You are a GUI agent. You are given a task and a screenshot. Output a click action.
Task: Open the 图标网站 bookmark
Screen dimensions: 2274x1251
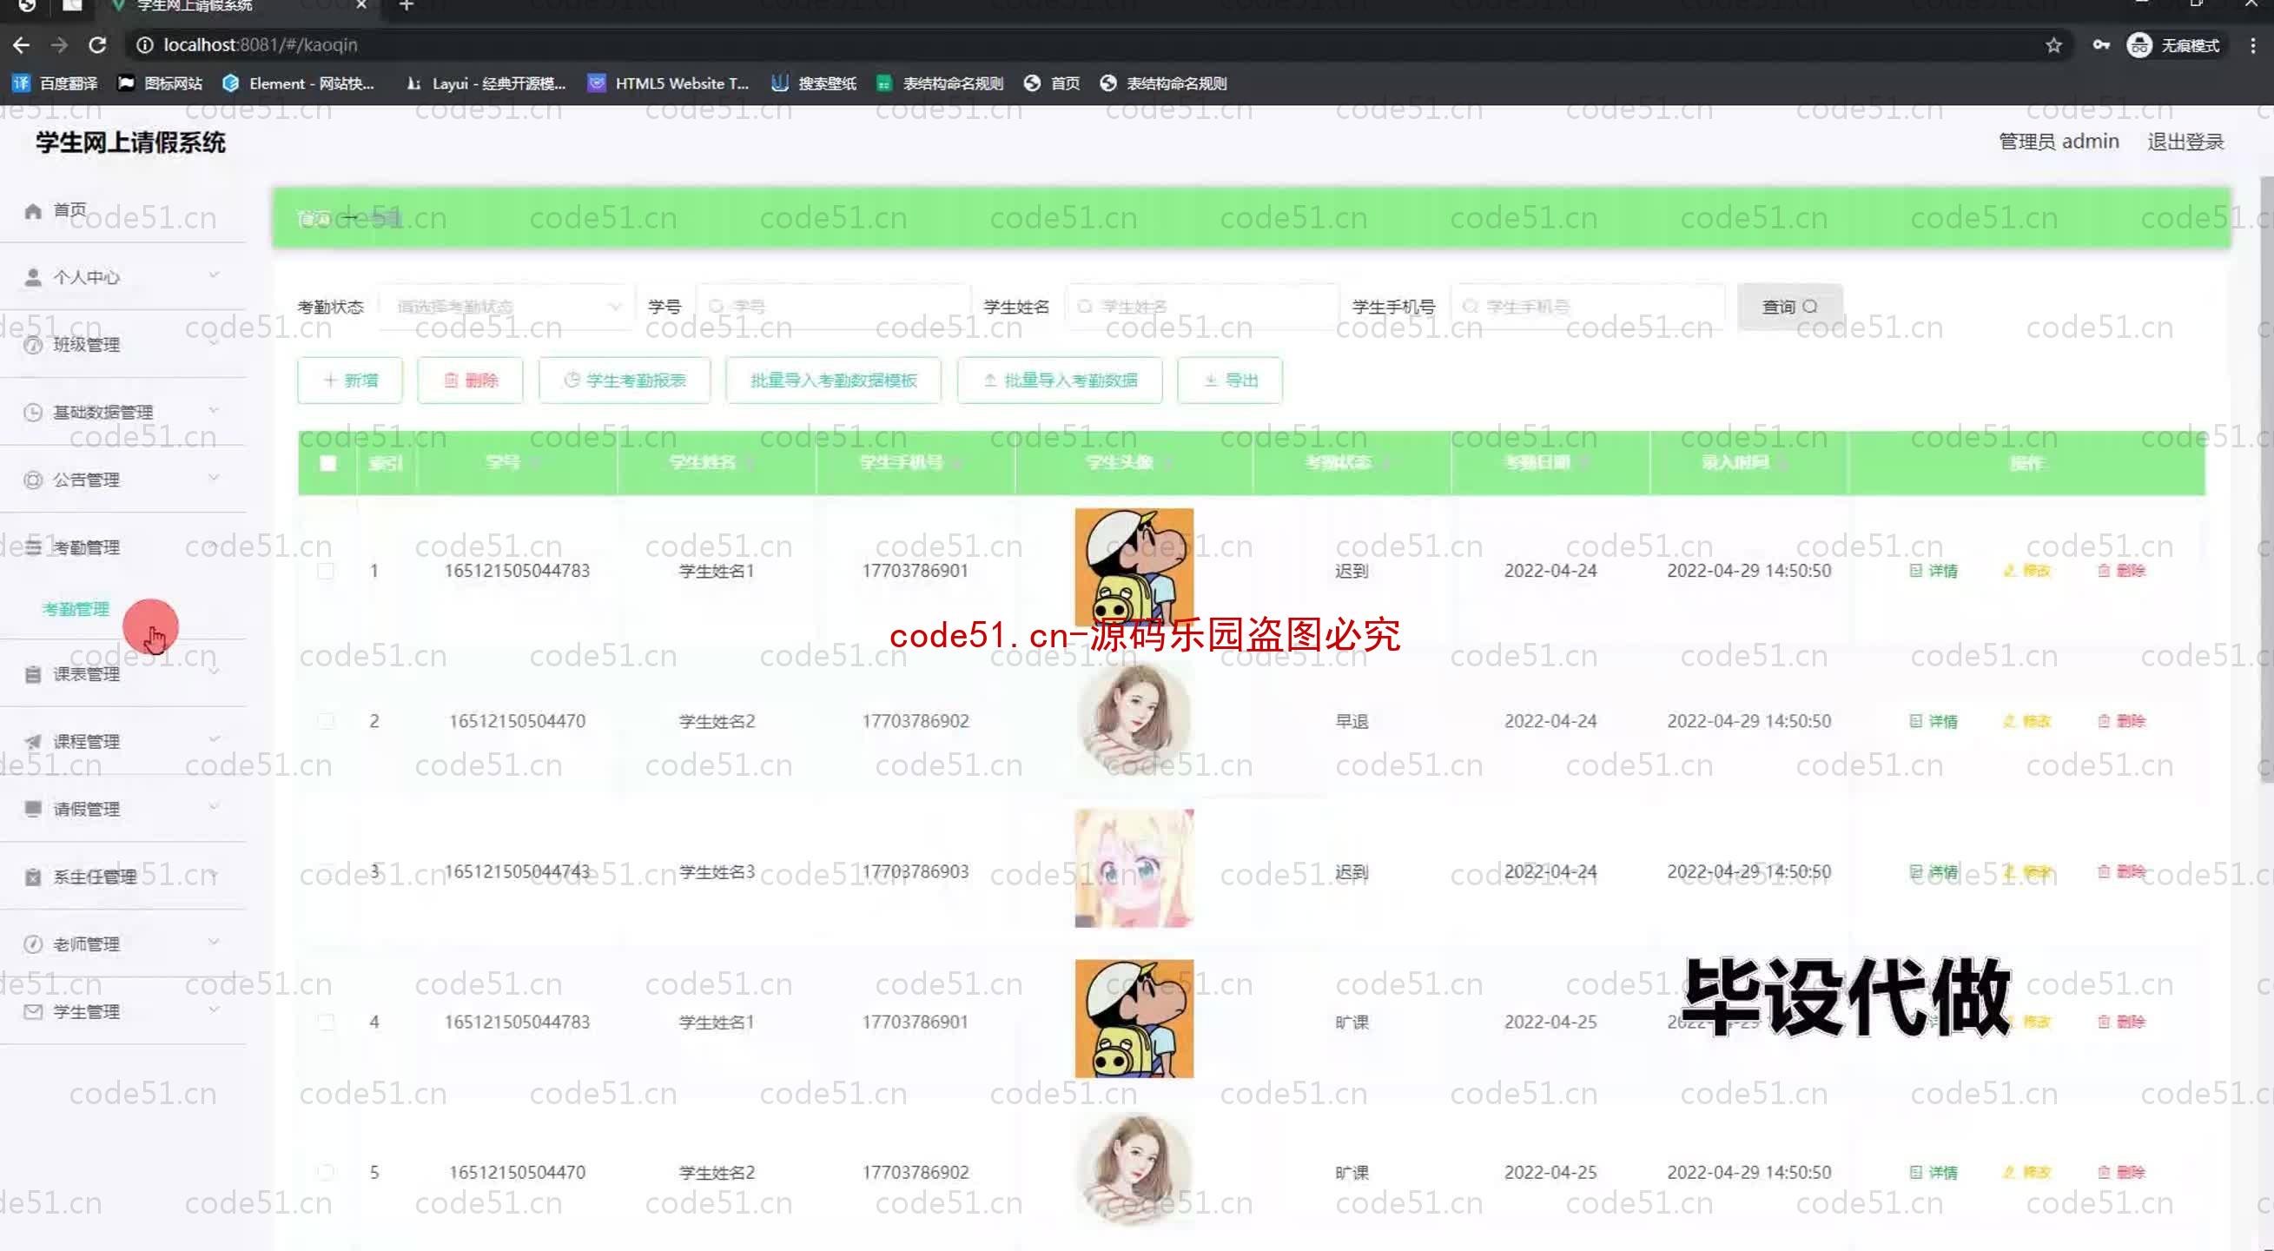tap(160, 83)
